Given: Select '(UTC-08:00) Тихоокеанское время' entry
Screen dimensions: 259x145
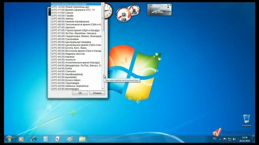Looking at the screenshot, I should (x=76, y=25).
